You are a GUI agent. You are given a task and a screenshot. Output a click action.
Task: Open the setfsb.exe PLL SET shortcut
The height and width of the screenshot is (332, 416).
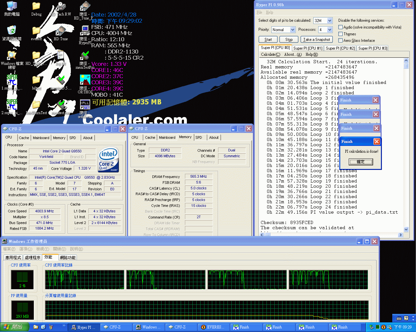click(x=85, y=105)
